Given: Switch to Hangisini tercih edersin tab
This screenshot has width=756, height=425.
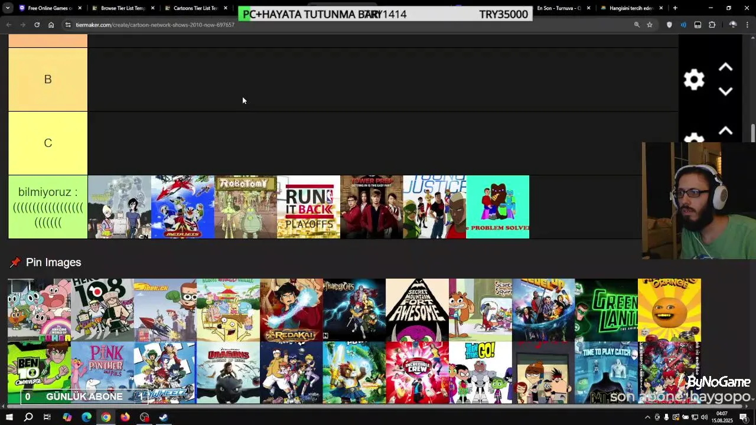Looking at the screenshot, I should point(631,8).
